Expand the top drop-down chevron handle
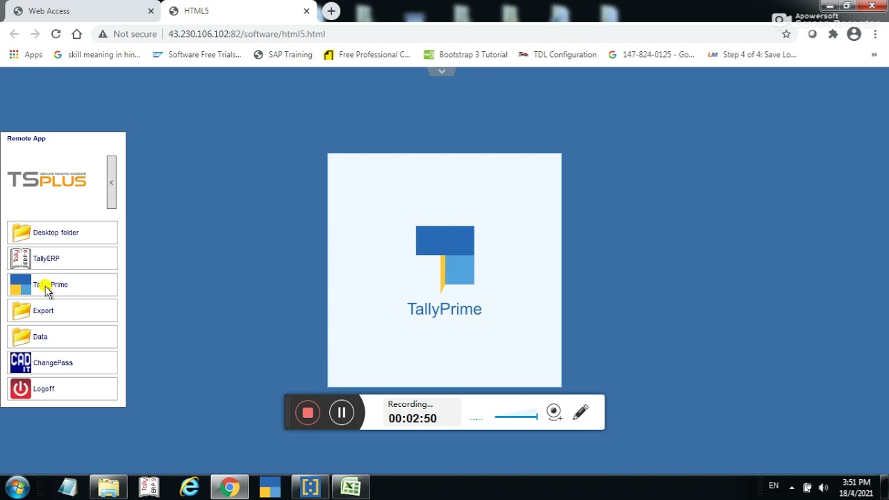 tap(442, 72)
